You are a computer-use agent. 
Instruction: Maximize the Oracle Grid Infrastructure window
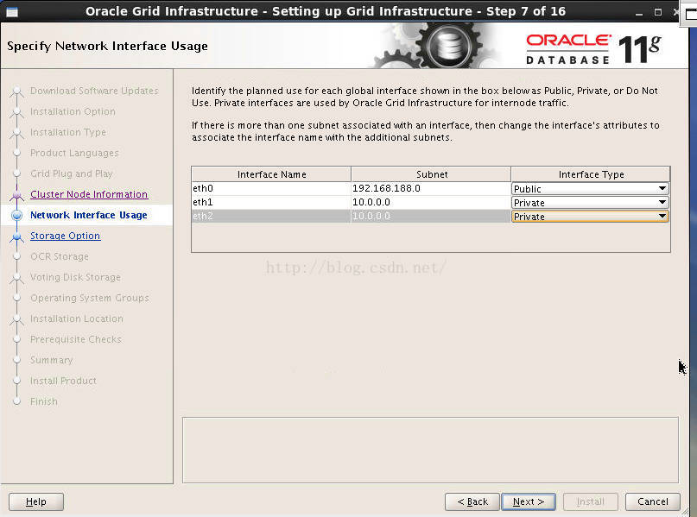[658, 12]
